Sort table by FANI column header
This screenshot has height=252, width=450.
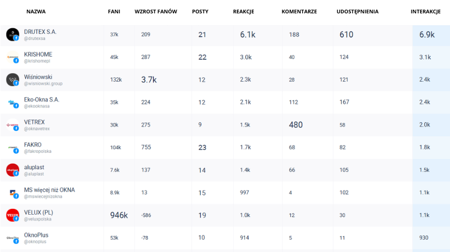[114, 12]
